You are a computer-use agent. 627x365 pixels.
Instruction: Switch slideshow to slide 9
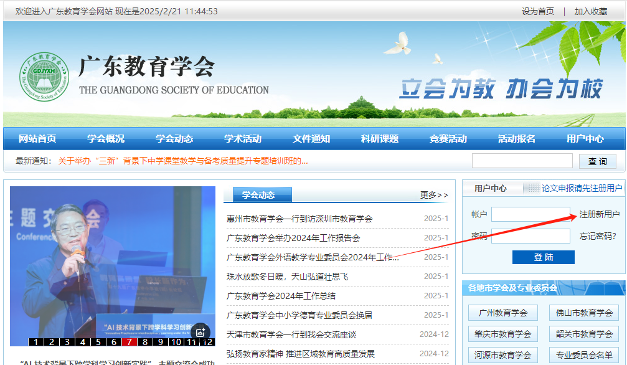tap(161, 342)
